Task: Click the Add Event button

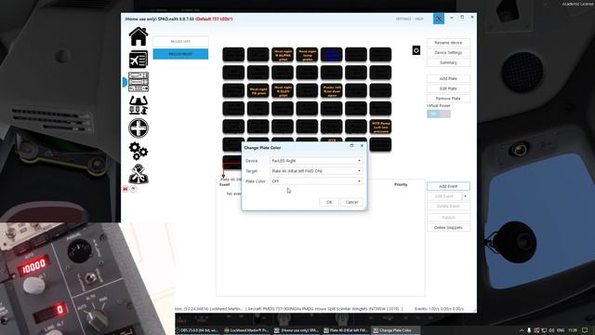Action: click(448, 186)
